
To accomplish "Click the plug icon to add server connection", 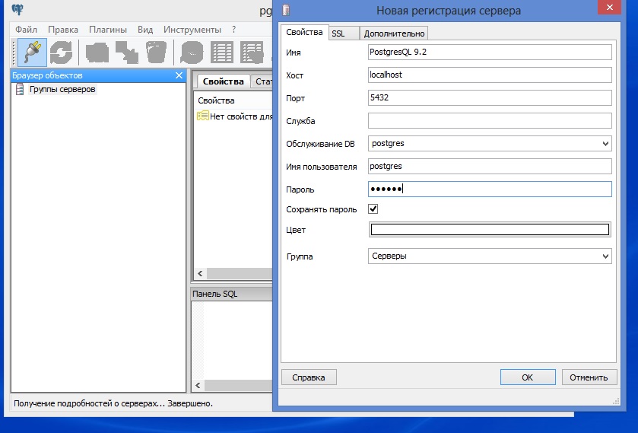I will click(x=33, y=52).
